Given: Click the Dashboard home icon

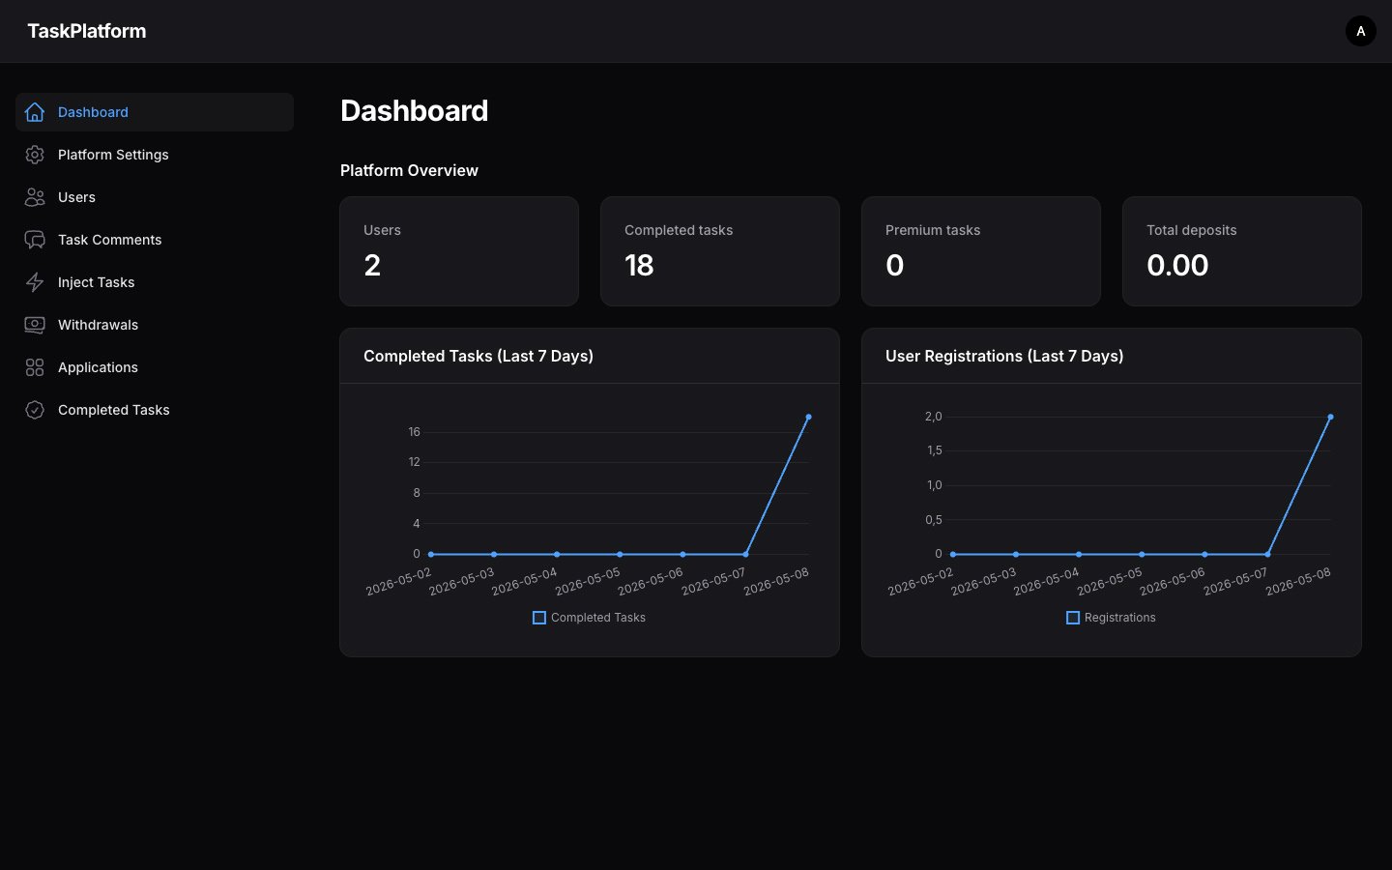Looking at the screenshot, I should tap(35, 112).
